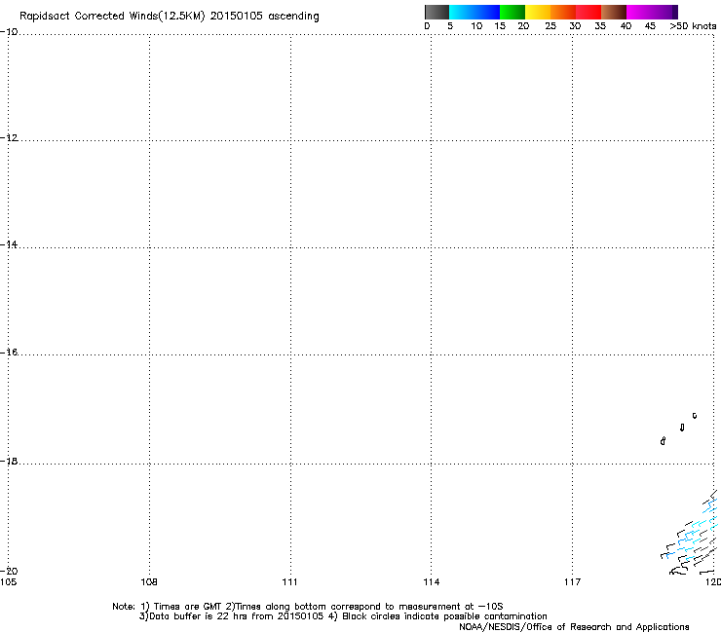Click the '40' label under the color bar

[626, 26]
